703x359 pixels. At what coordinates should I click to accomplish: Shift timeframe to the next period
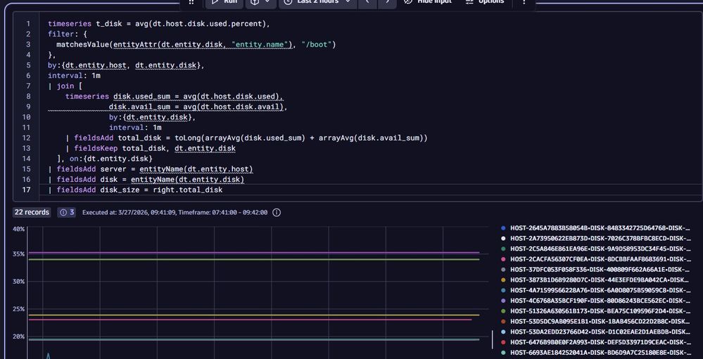[387, 3]
